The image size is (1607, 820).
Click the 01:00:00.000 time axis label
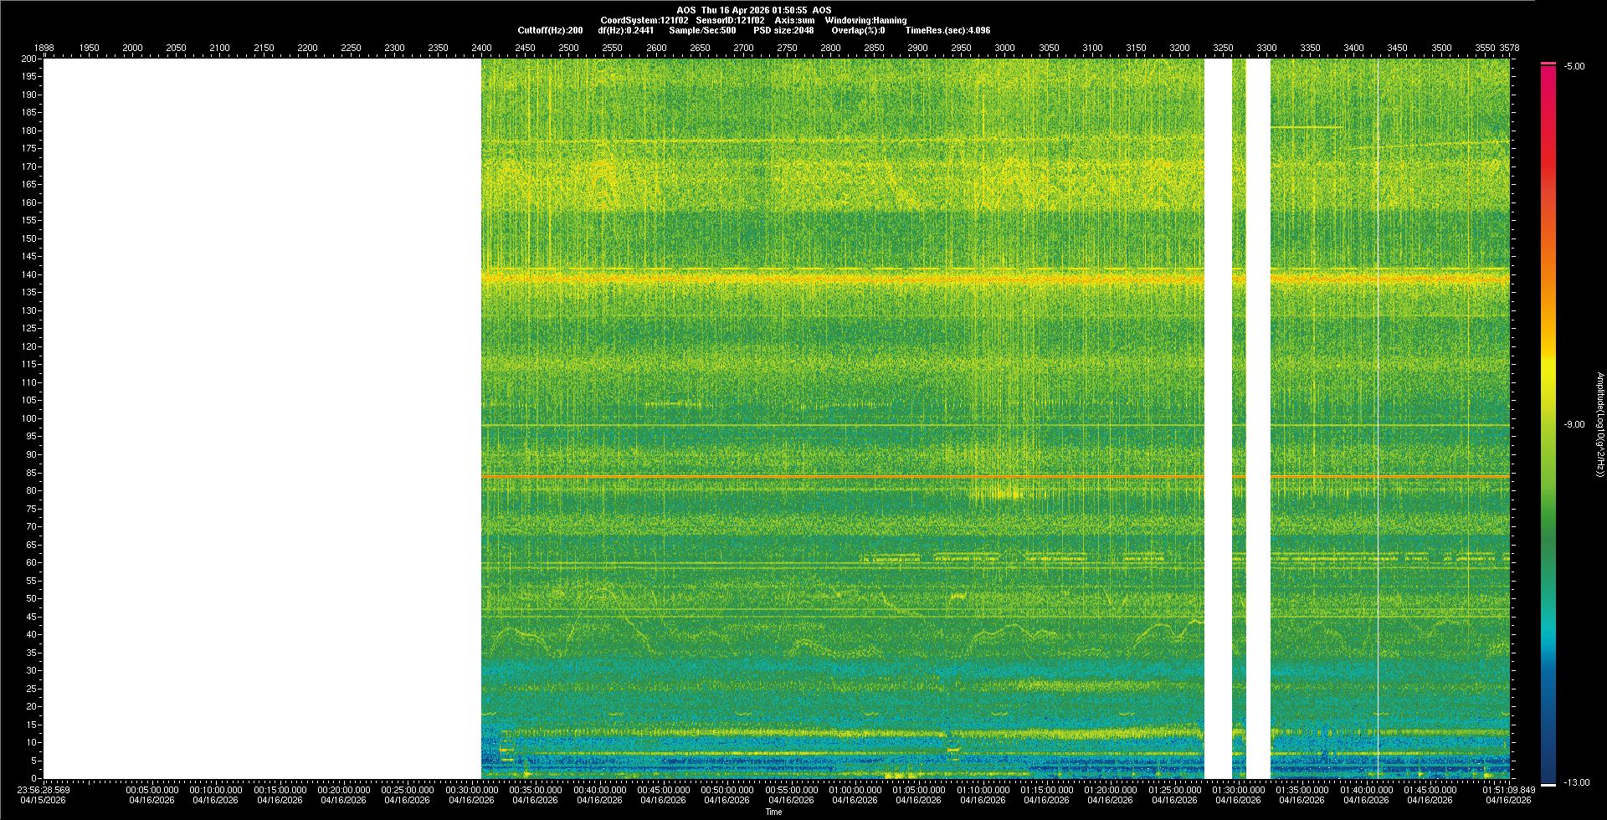(x=855, y=790)
